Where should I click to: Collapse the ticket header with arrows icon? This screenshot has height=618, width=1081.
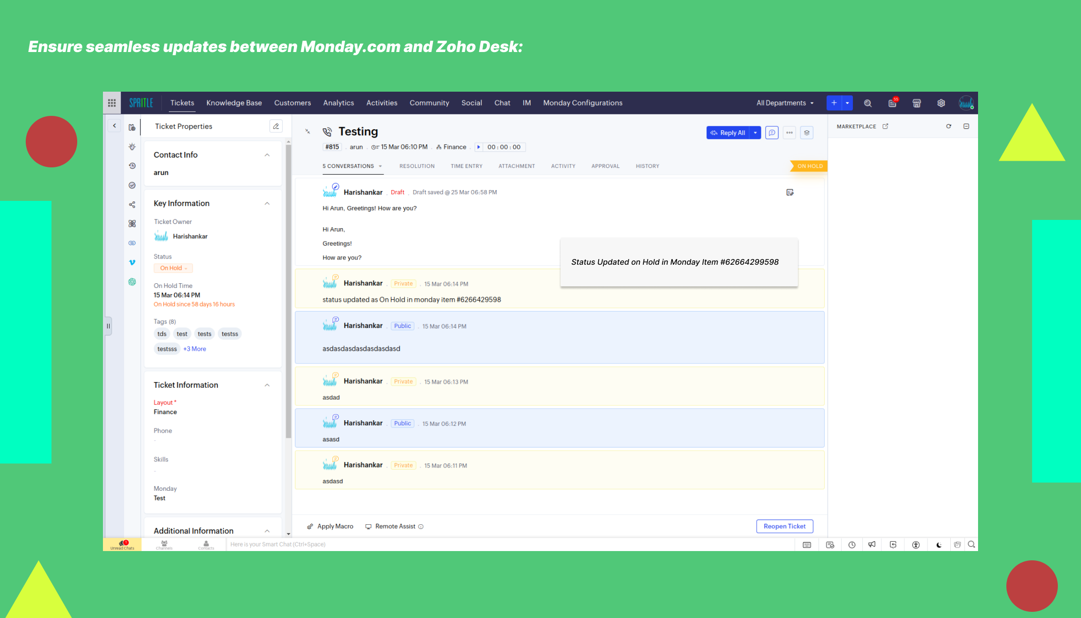(308, 131)
